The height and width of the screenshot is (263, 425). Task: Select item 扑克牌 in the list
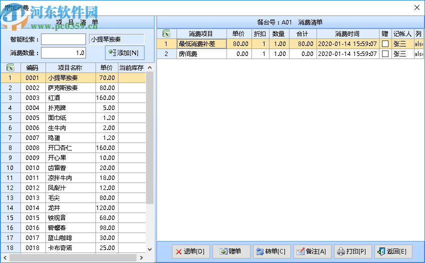point(70,108)
